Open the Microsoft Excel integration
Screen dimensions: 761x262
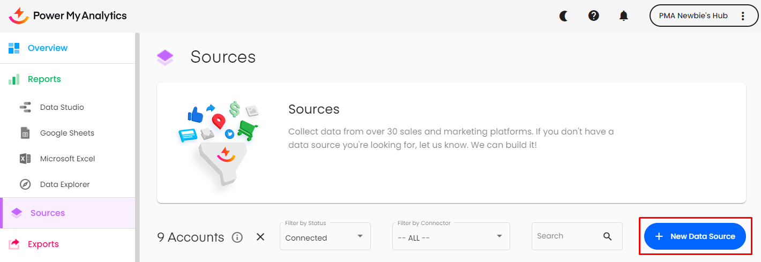click(x=68, y=159)
